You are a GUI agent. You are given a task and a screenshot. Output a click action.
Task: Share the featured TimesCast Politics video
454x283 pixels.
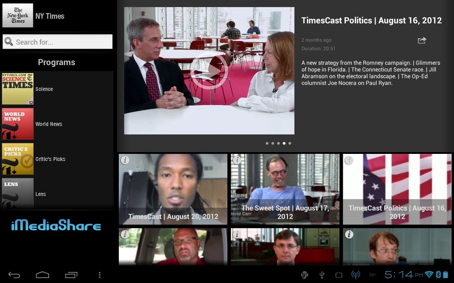point(422,40)
